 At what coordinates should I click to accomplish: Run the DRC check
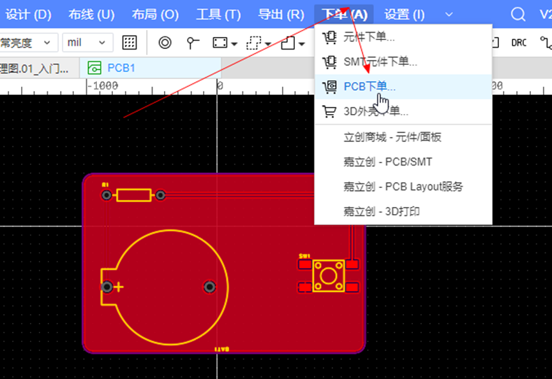point(519,43)
